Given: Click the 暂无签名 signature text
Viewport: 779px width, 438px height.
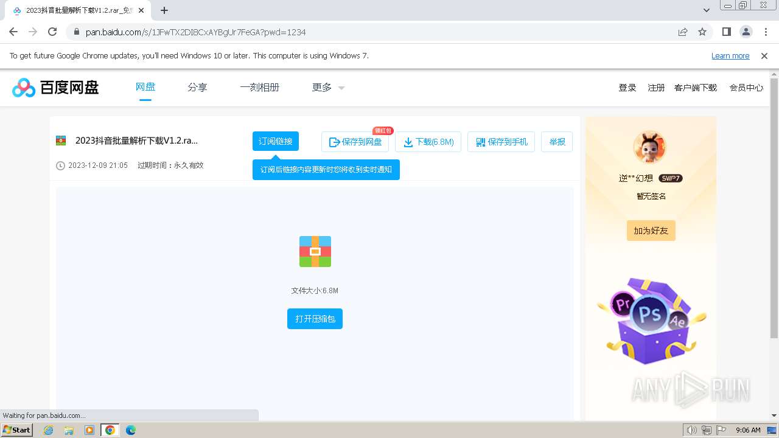Looking at the screenshot, I should tap(651, 196).
